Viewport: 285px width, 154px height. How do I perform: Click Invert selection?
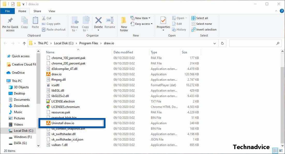204,30
